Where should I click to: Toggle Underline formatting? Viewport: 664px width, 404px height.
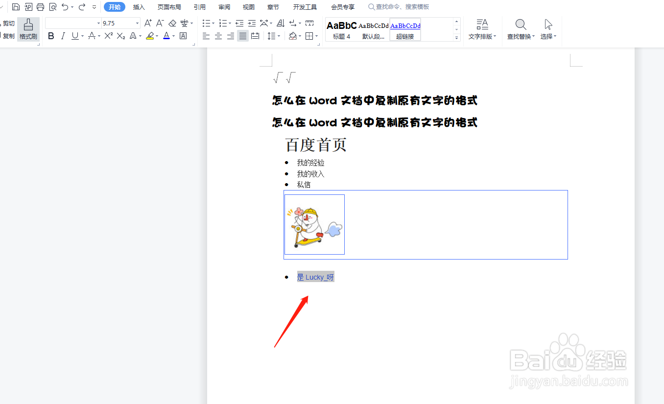tap(75, 36)
